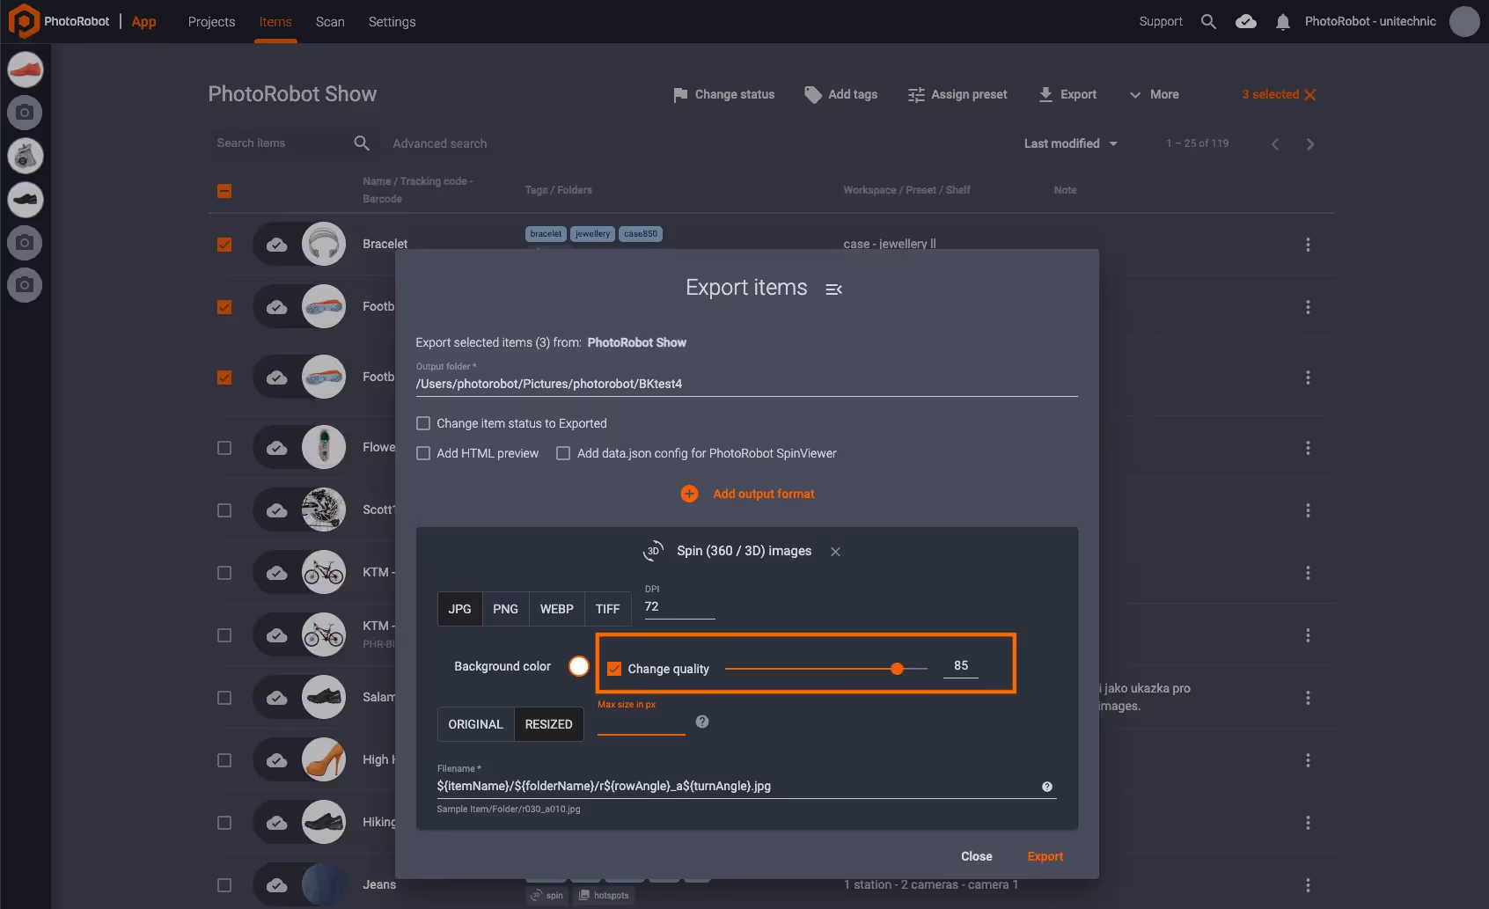Select red shoe item in left sidebar
Screen dimensions: 1489x909
[25, 70]
